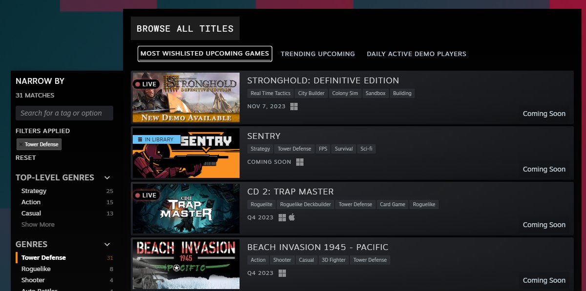The height and width of the screenshot is (291, 586).
Task: Click City Builder tag on Stronghold
Action: (x=311, y=93)
